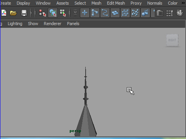This screenshot has height=139, width=186.
Task: Click the RIGHT face of the ViewCube
Action: [x=172, y=40]
